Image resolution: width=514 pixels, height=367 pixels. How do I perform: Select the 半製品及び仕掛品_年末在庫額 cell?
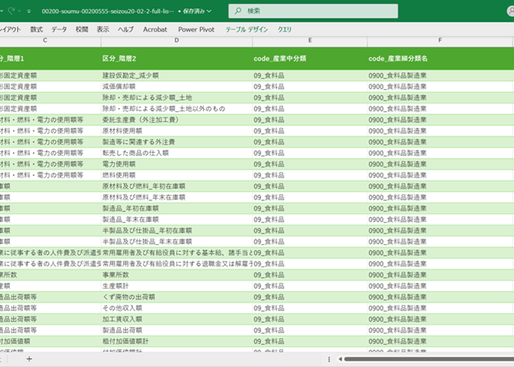pyautogui.click(x=177, y=242)
